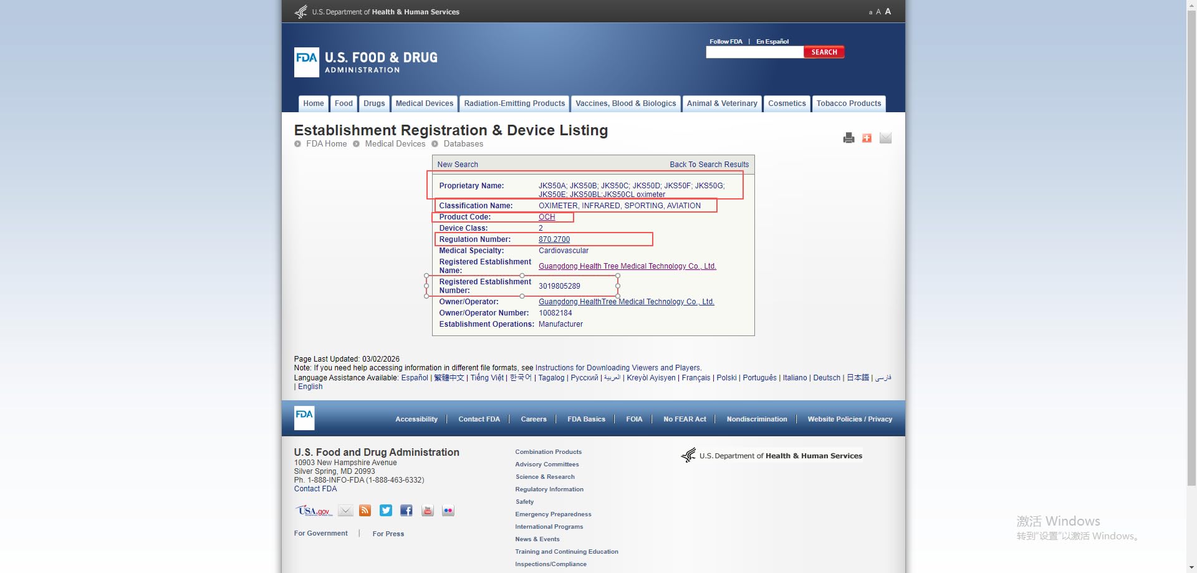This screenshot has height=573, width=1197.
Task: Open the Accessibility footer link
Action: tap(416, 419)
